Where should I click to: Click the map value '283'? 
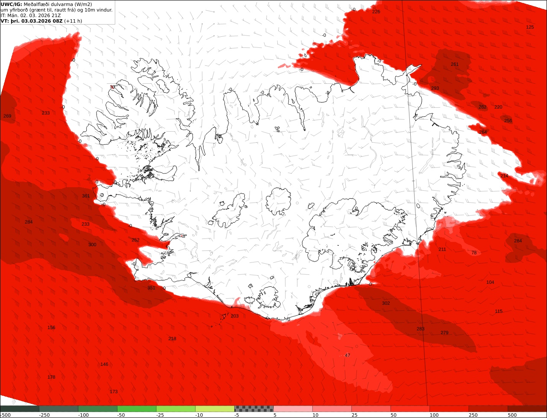pyautogui.click(x=421, y=329)
